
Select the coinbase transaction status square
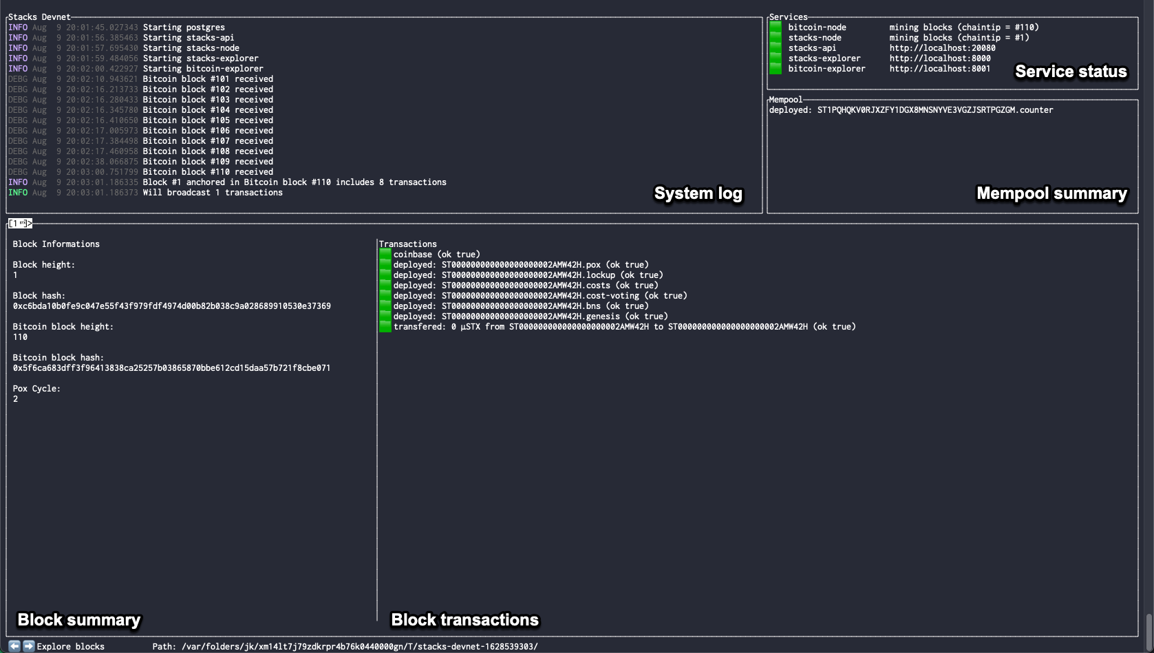[385, 254]
